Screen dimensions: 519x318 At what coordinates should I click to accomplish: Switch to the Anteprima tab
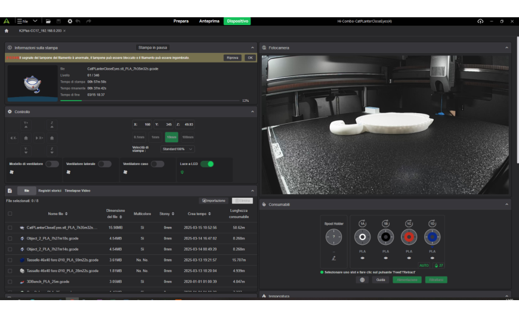click(x=209, y=21)
